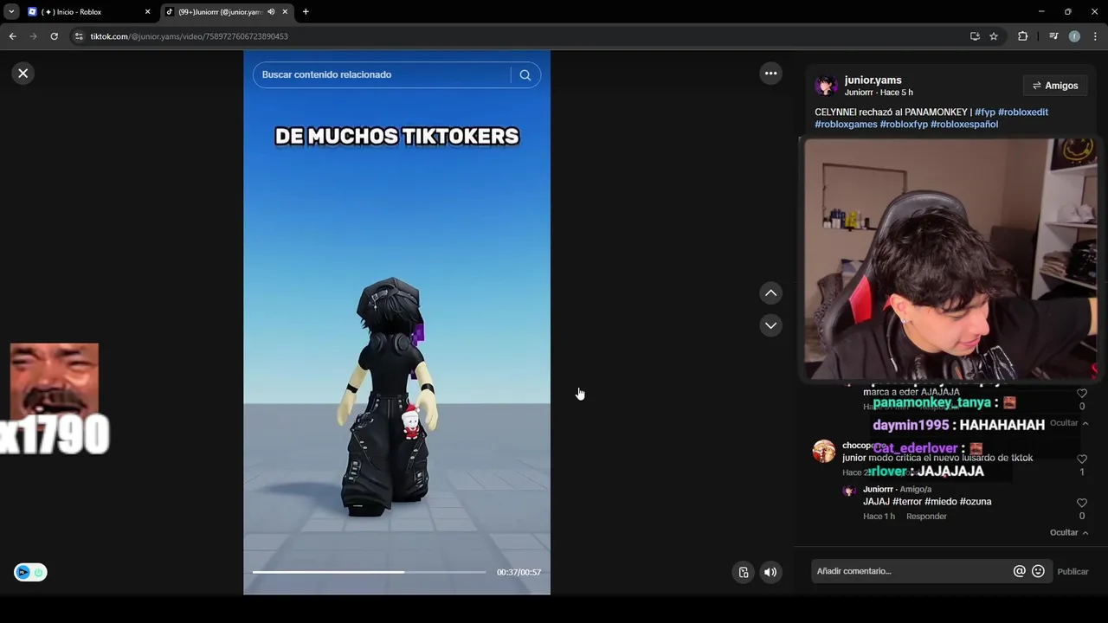Open the #robloxgames hashtag
The width and height of the screenshot is (1108, 623).
pyautogui.click(x=846, y=124)
